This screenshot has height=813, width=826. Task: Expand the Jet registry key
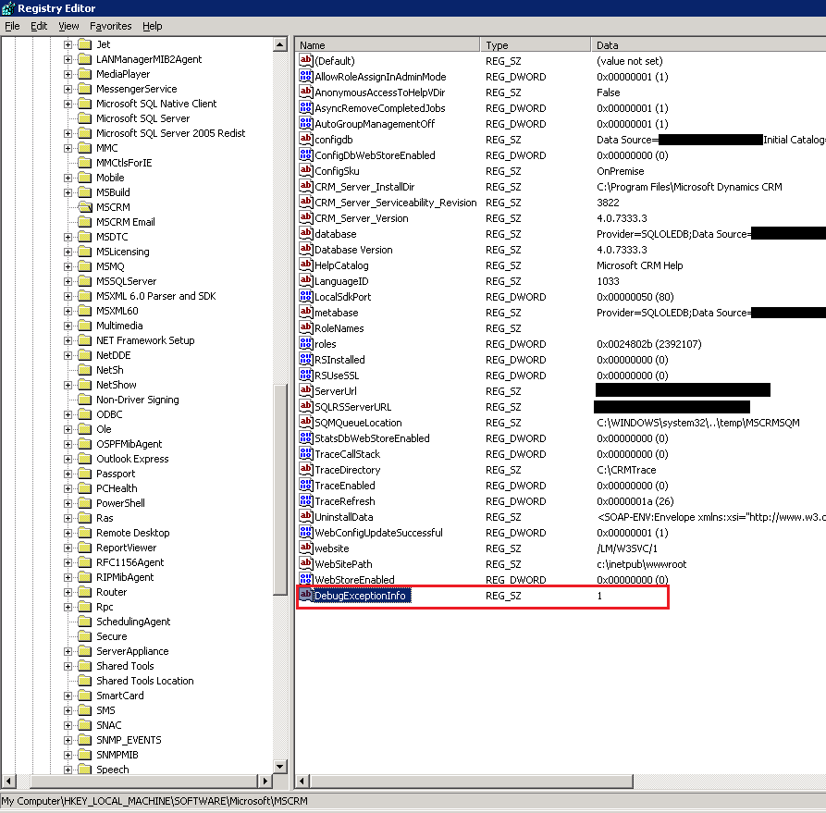pyautogui.click(x=68, y=44)
